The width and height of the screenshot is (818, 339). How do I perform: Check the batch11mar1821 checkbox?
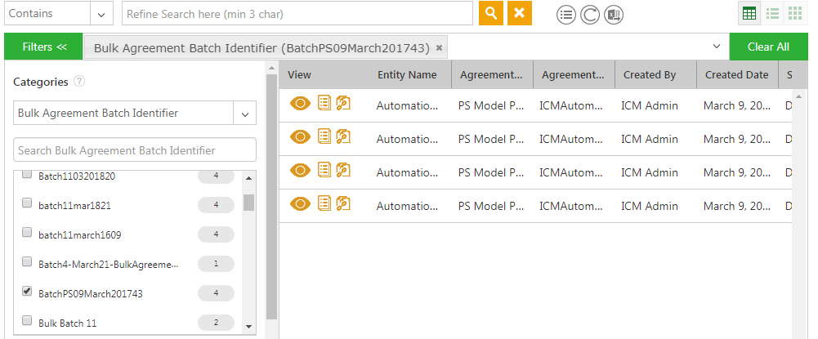27,203
